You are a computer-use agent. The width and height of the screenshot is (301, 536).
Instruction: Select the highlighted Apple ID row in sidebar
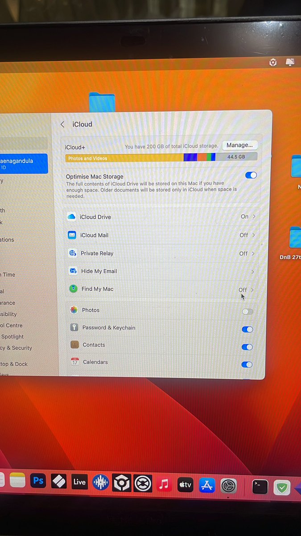point(24,163)
